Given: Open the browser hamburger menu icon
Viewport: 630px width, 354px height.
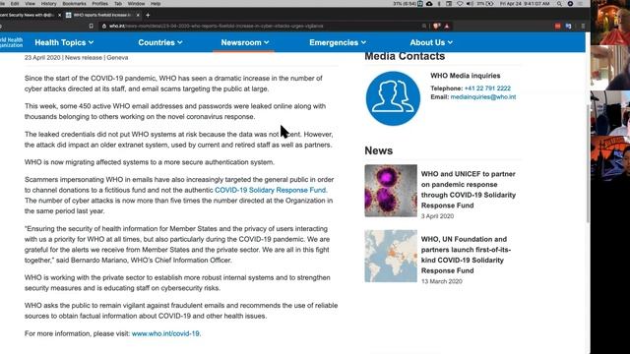Looking at the screenshot, I should pyautogui.click(x=583, y=27).
